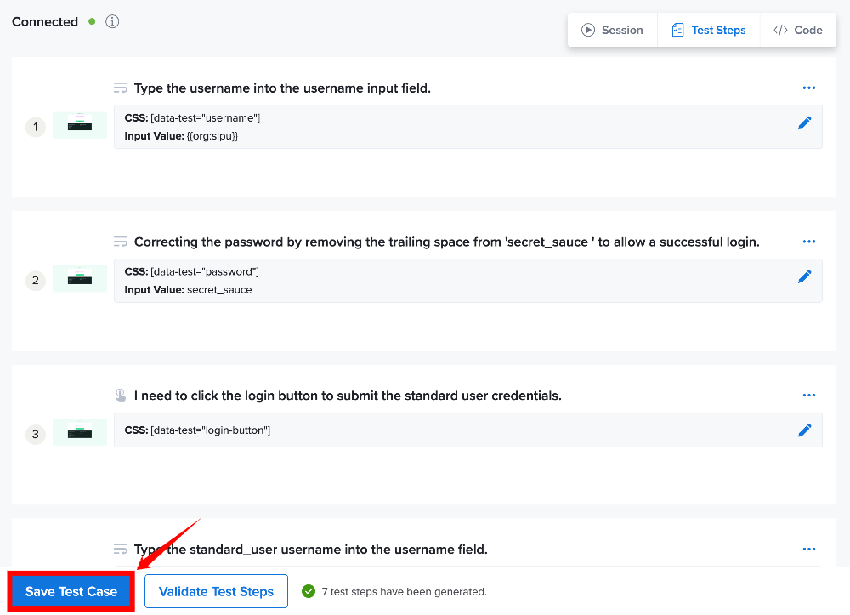Click the type-action icon of step 1
This screenshot has width=850, height=615.
pos(121,88)
